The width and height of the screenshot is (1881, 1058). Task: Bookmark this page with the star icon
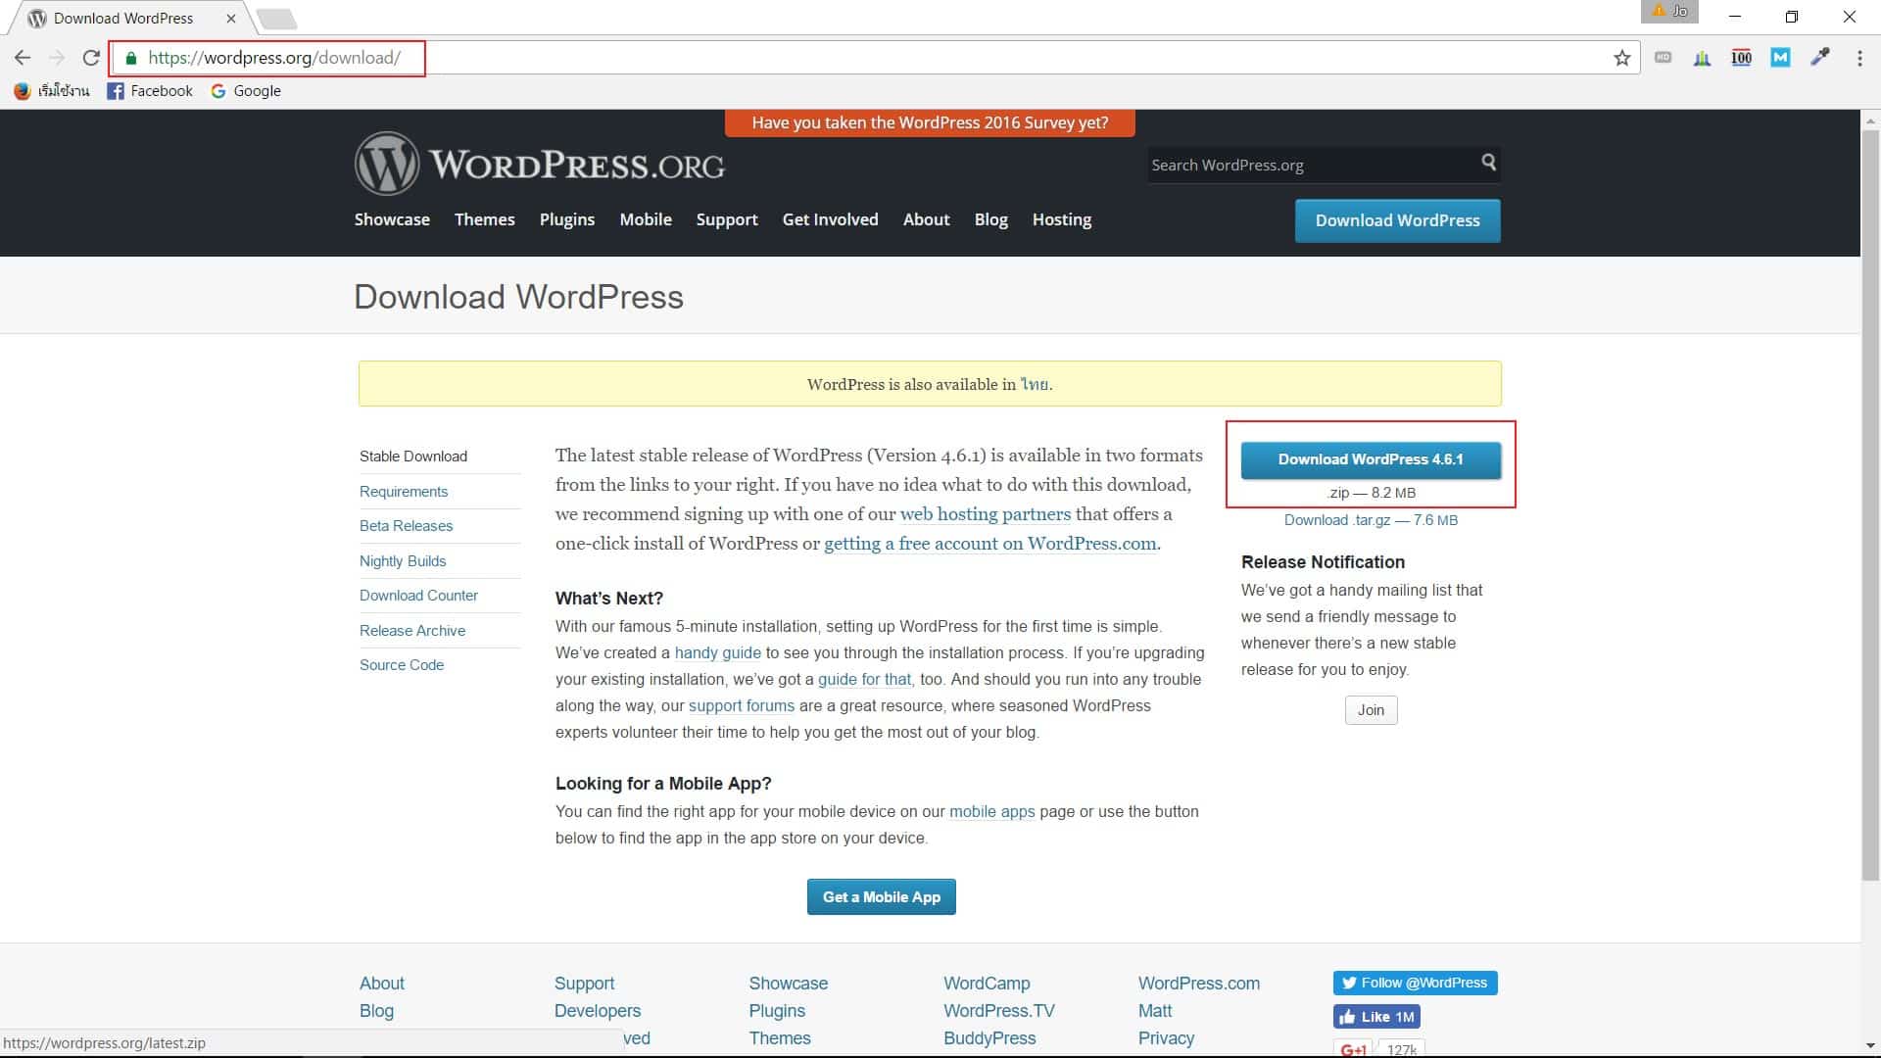point(1622,58)
